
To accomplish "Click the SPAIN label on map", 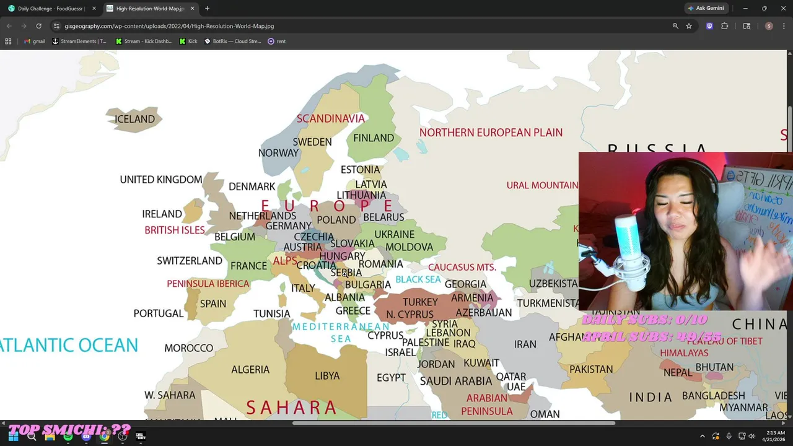I will tap(213, 304).
